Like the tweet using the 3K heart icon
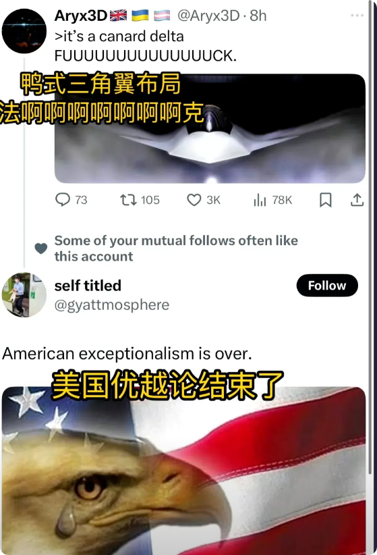 click(x=194, y=200)
